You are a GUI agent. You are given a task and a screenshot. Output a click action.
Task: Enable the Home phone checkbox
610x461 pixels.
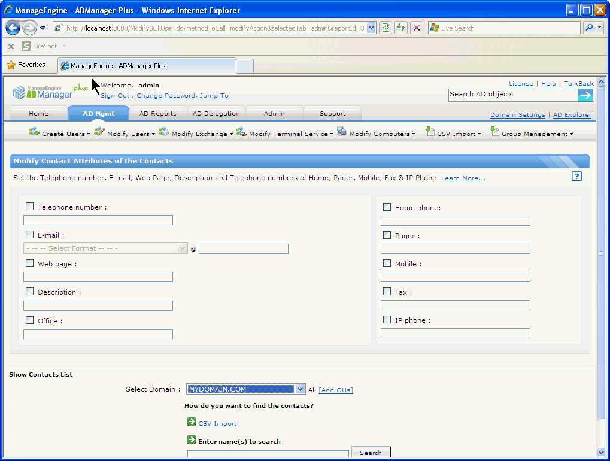tap(387, 207)
